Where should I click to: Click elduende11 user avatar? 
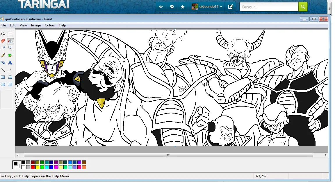(195, 7)
